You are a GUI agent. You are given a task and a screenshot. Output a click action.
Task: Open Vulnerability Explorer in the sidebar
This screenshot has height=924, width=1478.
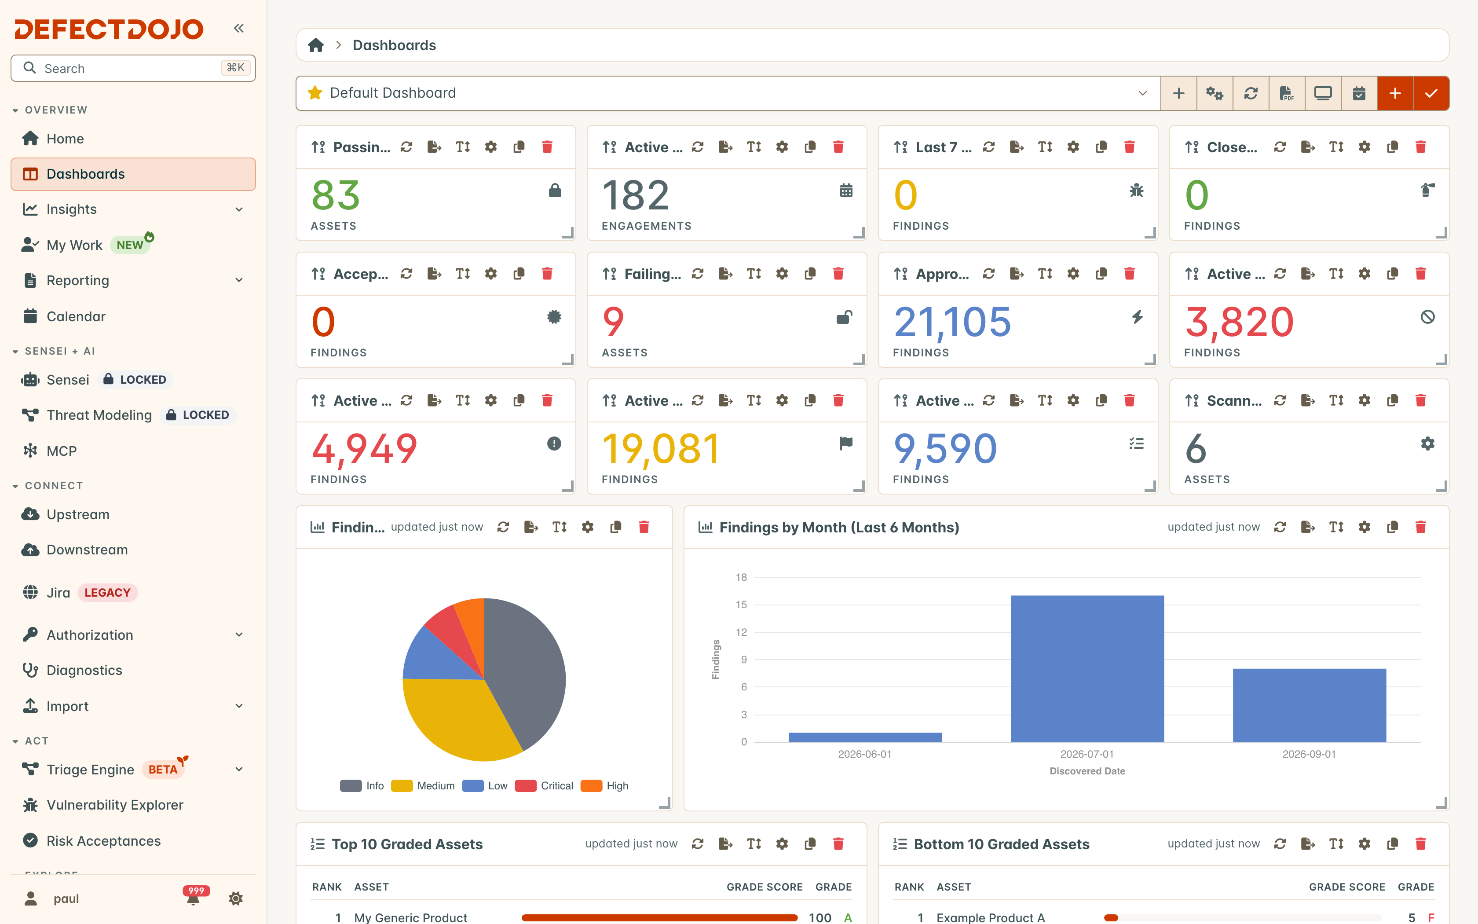(x=133, y=805)
